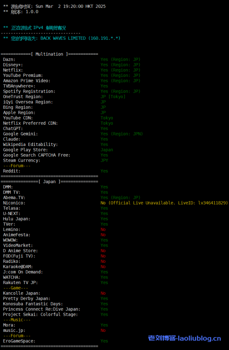The image size is (229, 350).
Task: Click the EroGameSpace entry label
Action: [x=19, y=341]
